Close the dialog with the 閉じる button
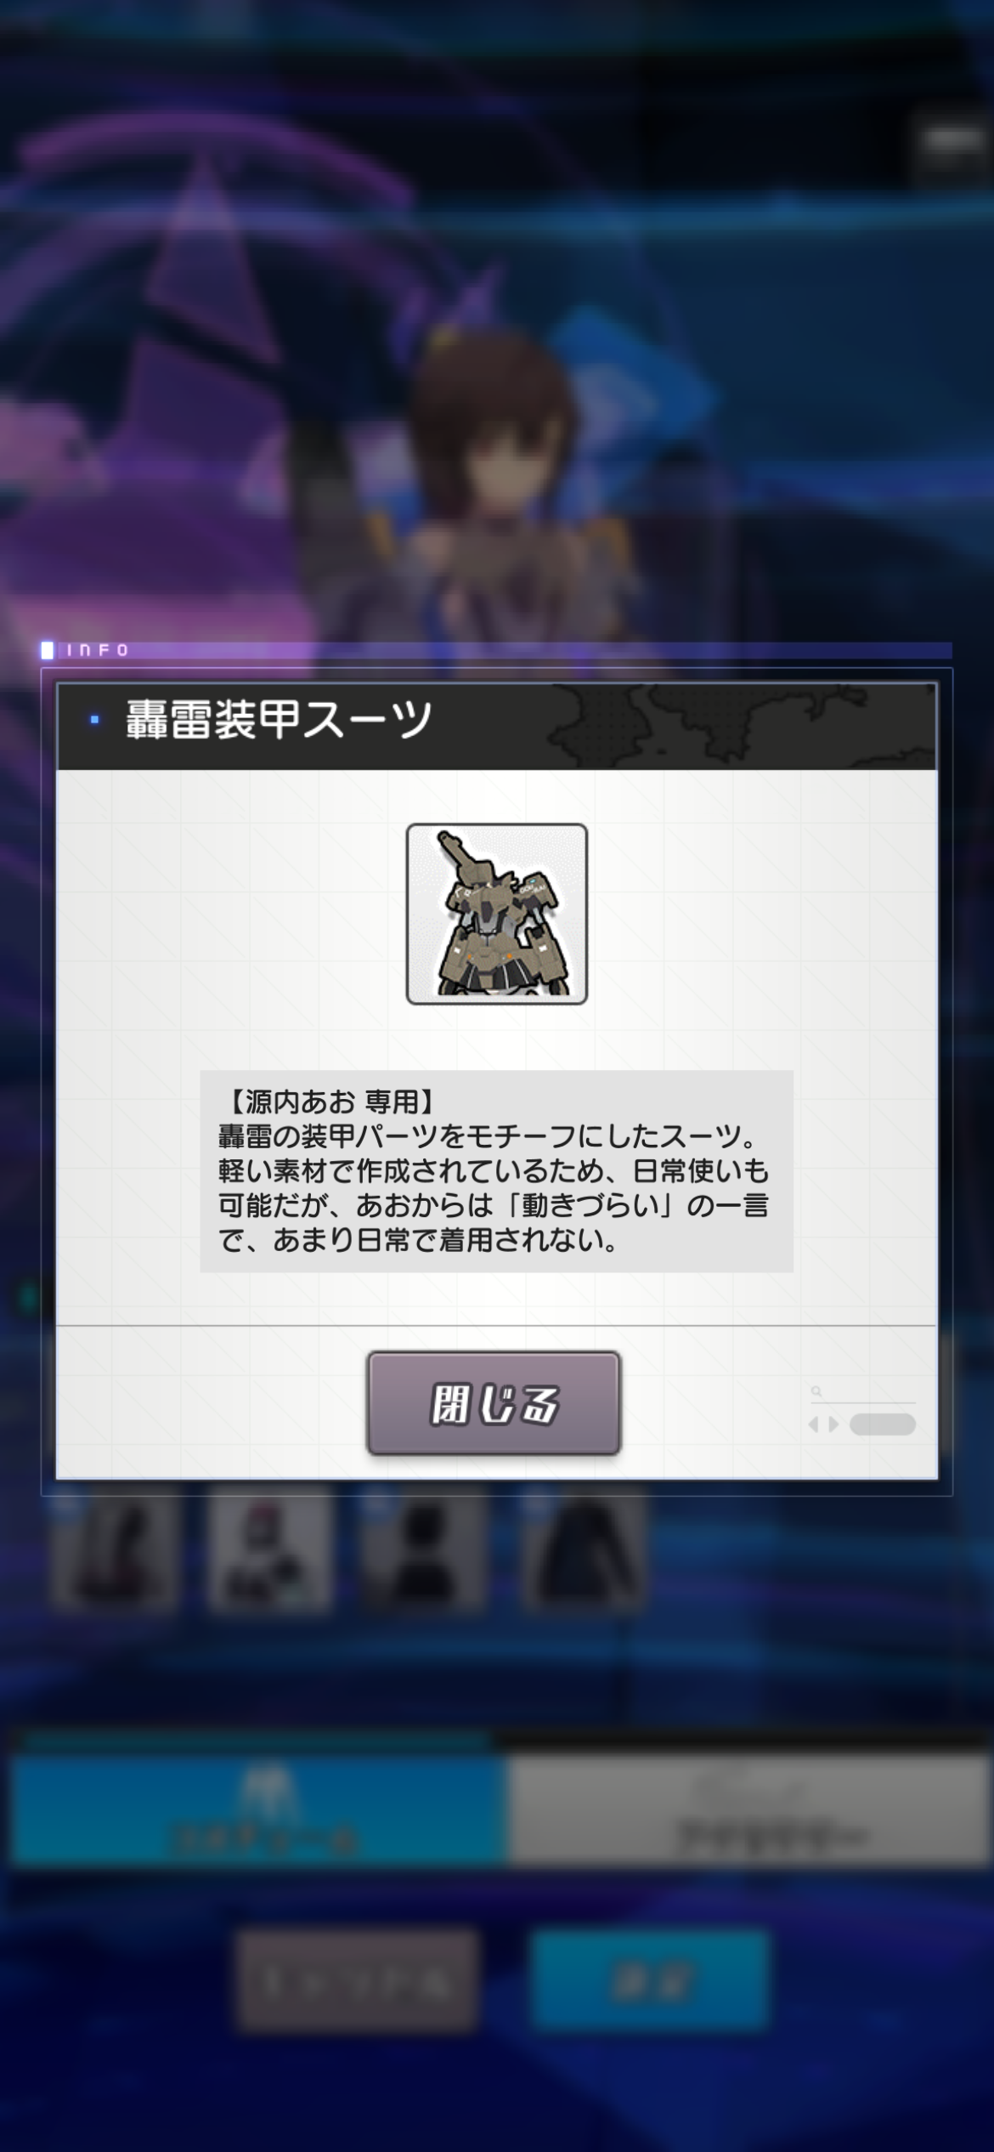This screenshot has height=2152, width=994. (x=494, y=1403)
